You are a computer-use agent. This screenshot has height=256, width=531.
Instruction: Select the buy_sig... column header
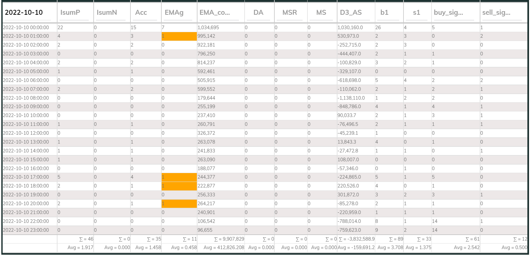pyautogui.click(x=449, y=12)
